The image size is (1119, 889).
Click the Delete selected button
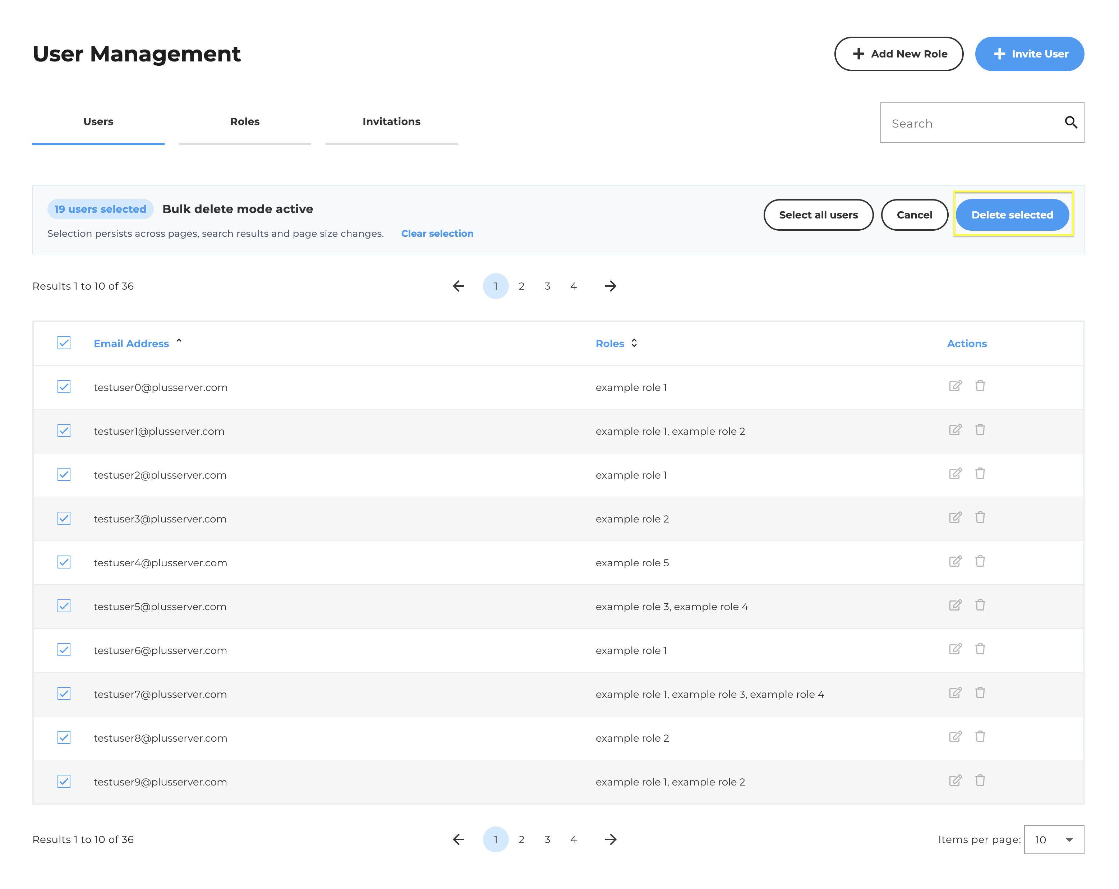[x=1012, y=215]
